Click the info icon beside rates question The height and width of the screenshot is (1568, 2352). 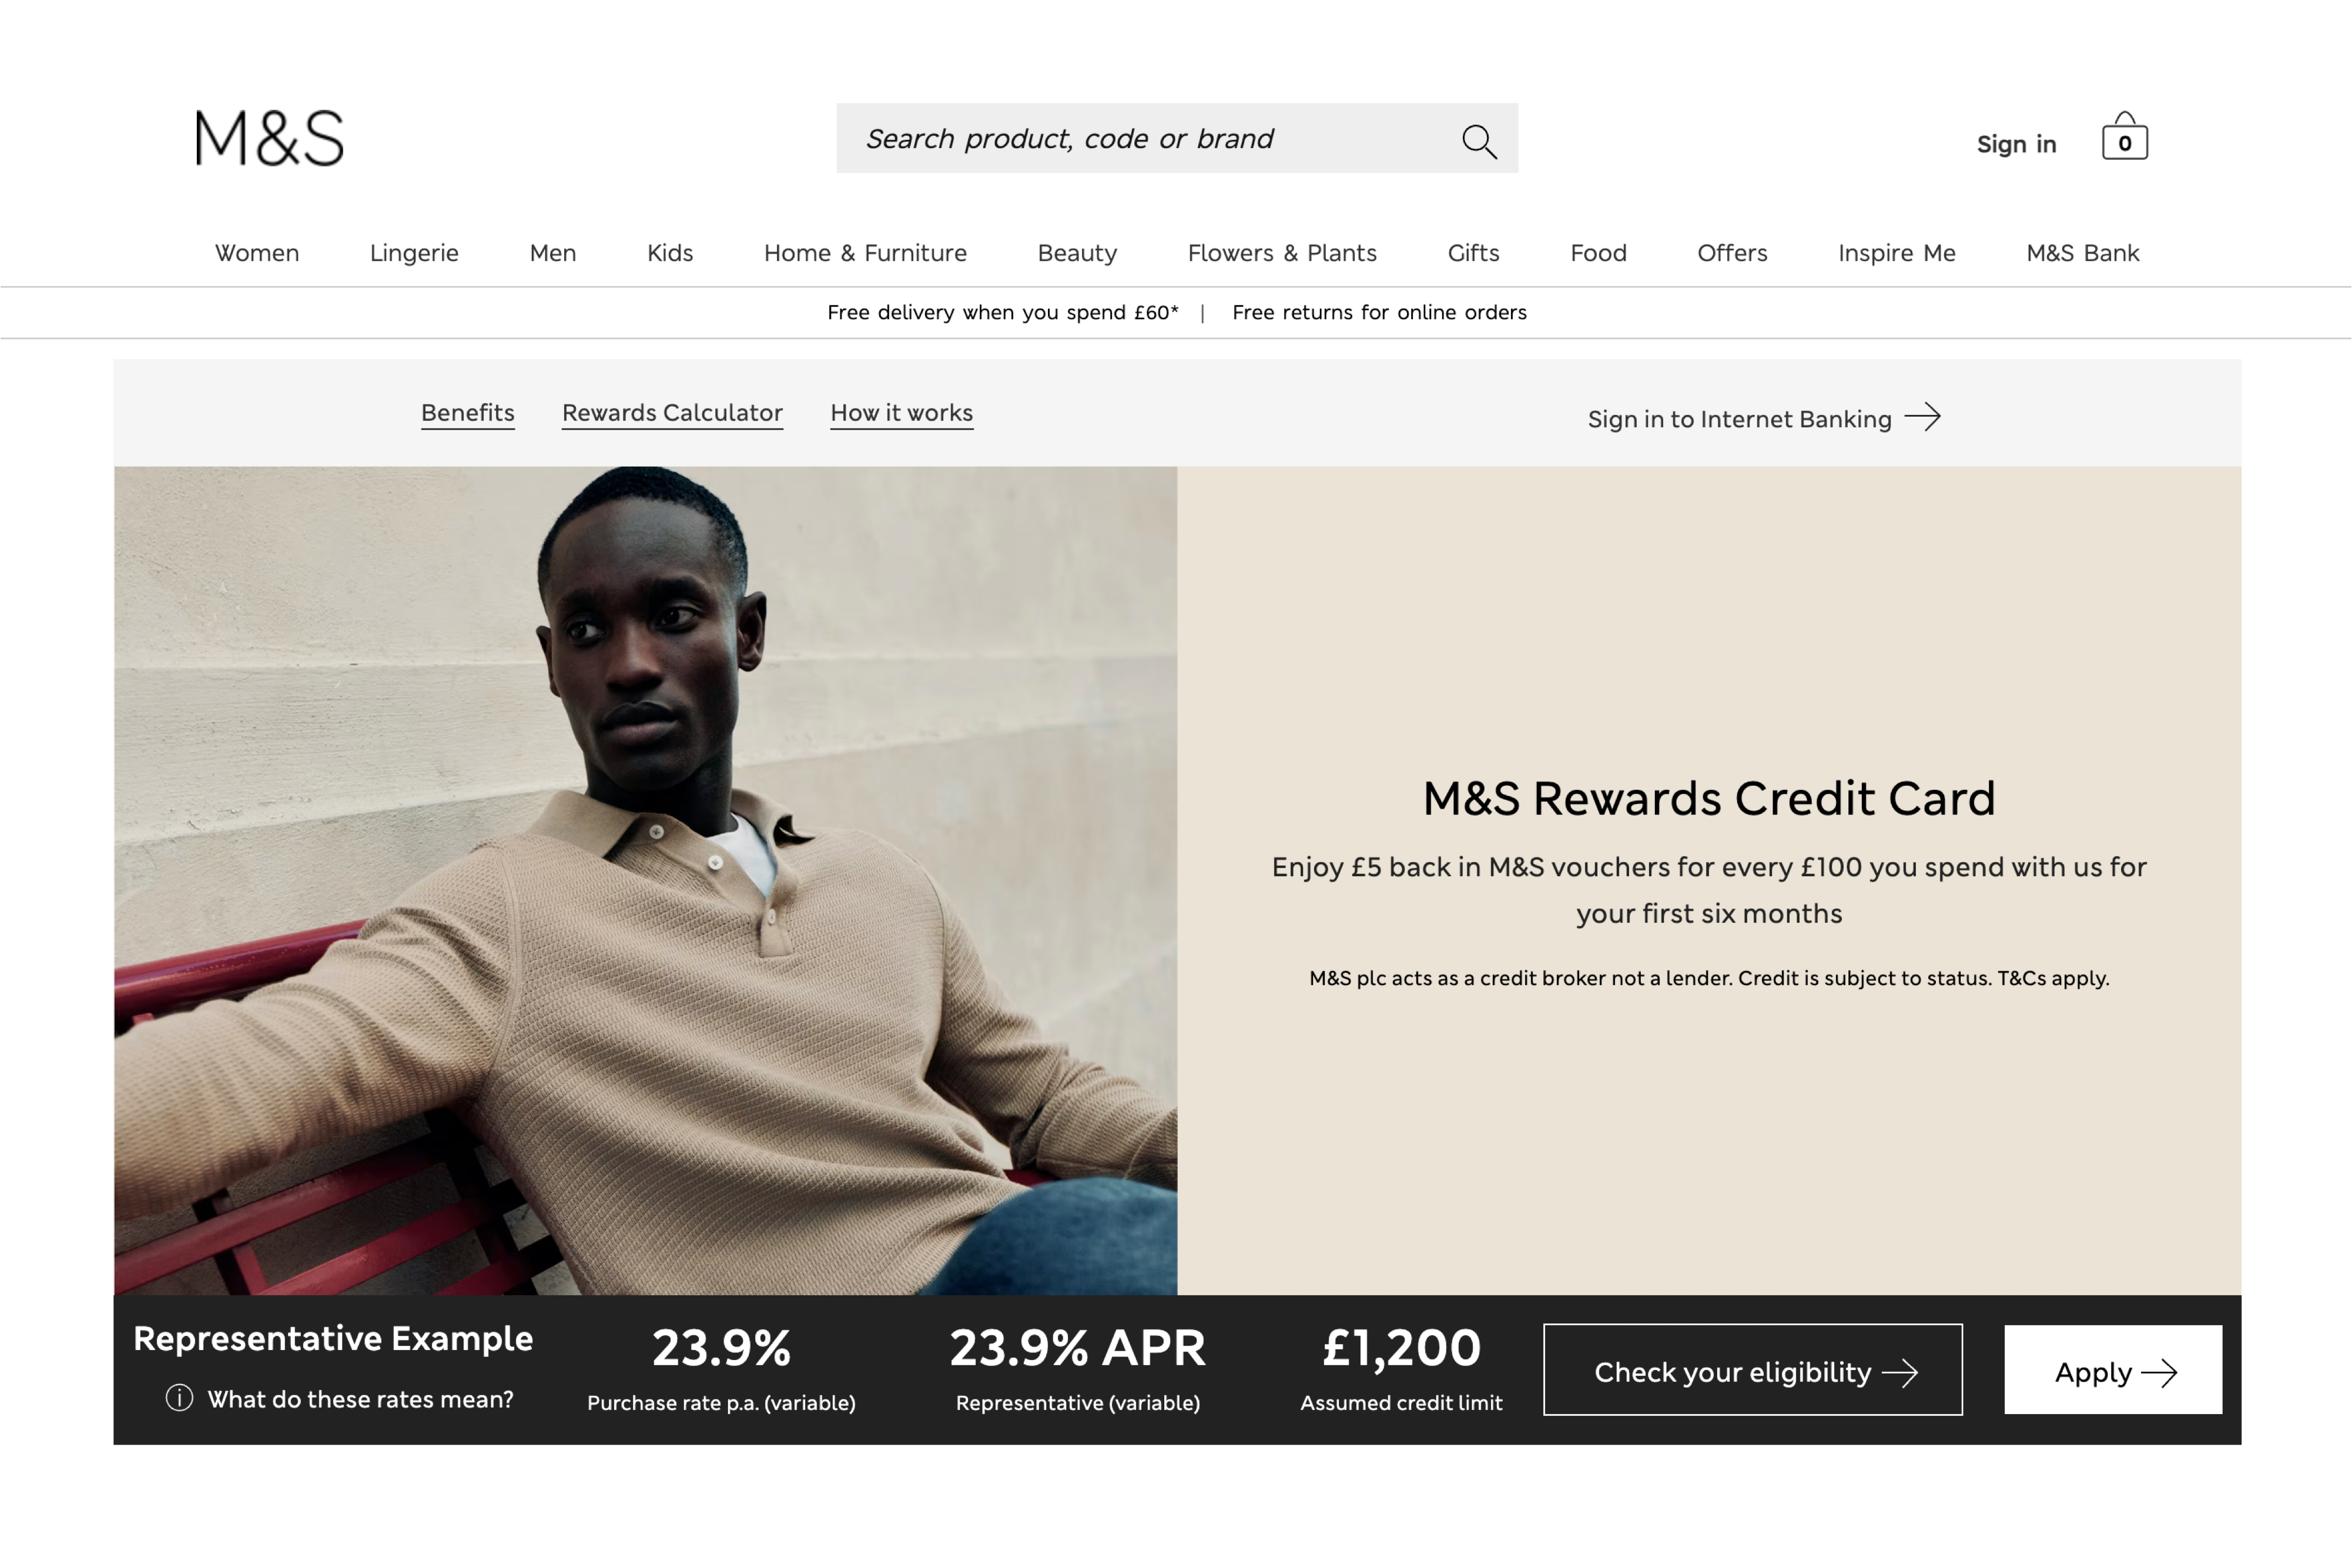point(179,1398)
